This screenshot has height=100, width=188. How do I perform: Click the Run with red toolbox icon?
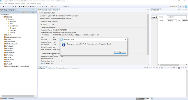tap(21, 7)
